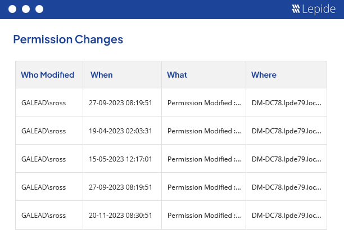Click the leftmost window control dot
This screenshot has height=242, width=344.
tap(12, 9)
